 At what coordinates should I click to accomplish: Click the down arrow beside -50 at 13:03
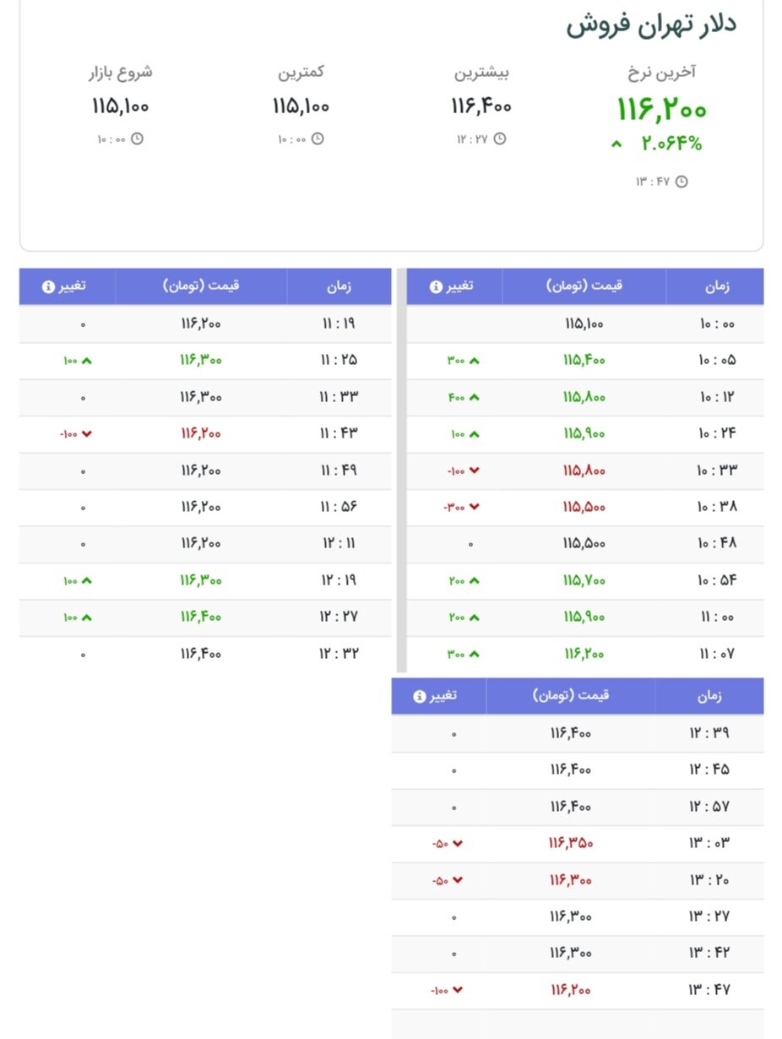point(456,842)
